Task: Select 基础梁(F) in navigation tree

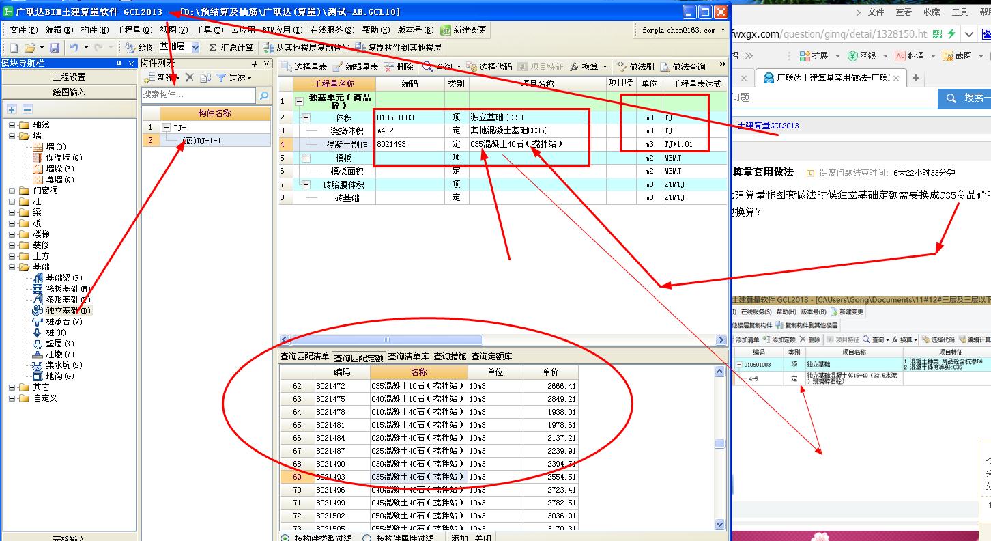Action: coord(57,278)
